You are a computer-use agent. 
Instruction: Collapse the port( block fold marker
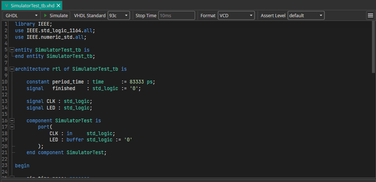click(12, 127)
